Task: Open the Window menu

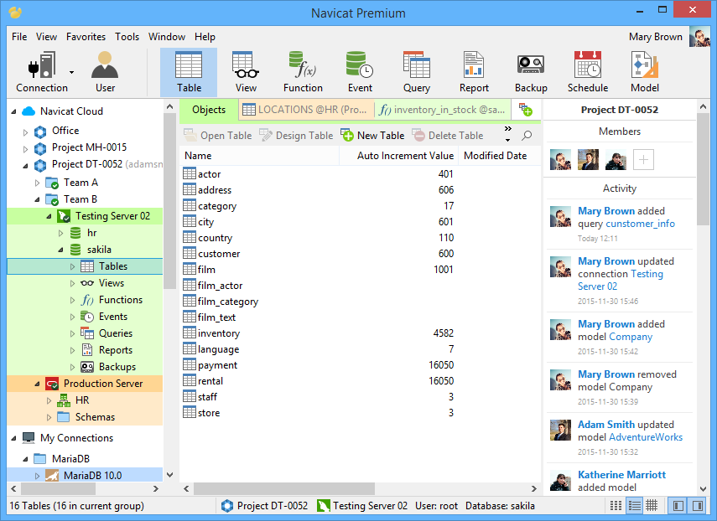Action: click(167, 37)
